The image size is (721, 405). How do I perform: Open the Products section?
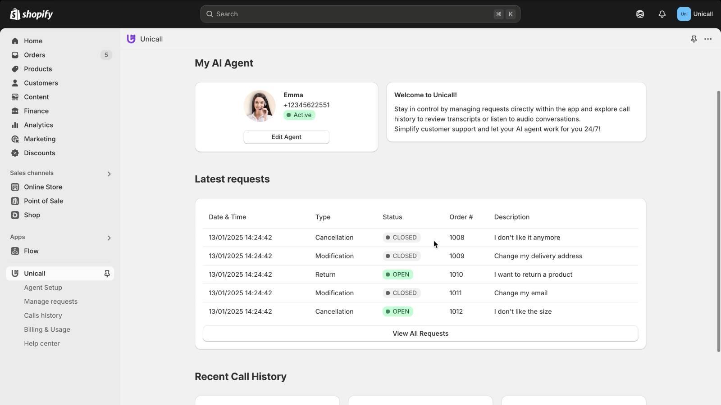pos(38,69)
